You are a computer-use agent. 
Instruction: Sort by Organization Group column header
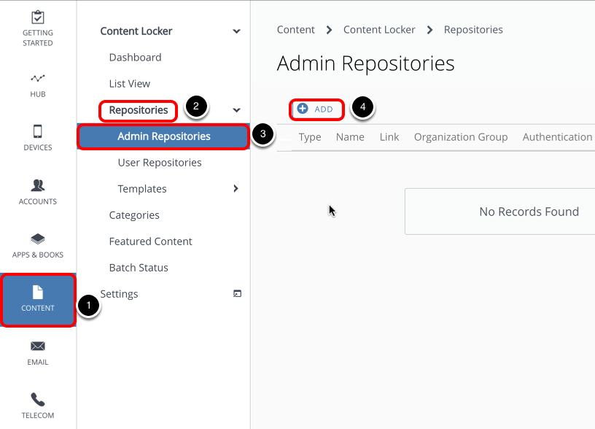tap(460, 137)
